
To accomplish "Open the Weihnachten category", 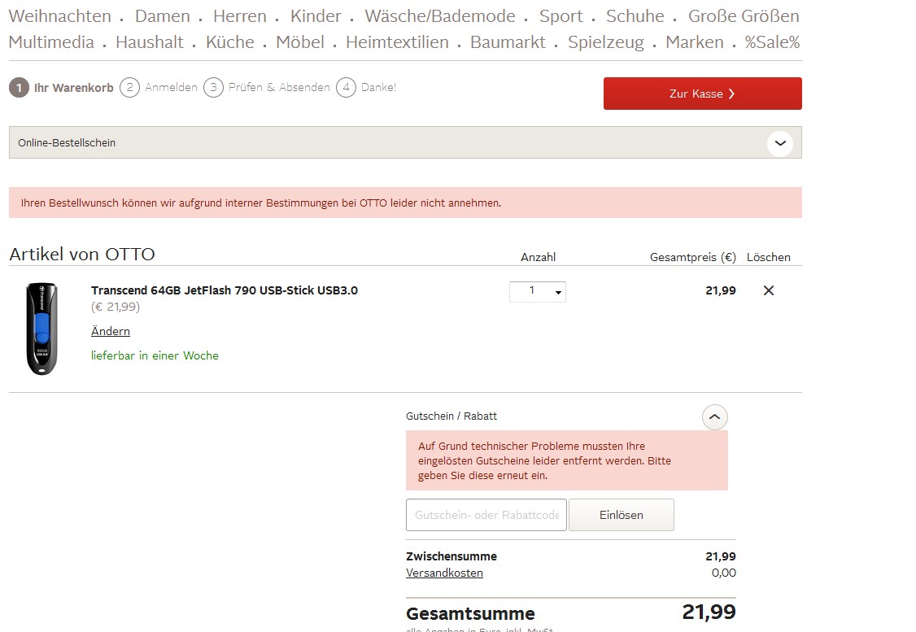I will [x=59, y=16].
